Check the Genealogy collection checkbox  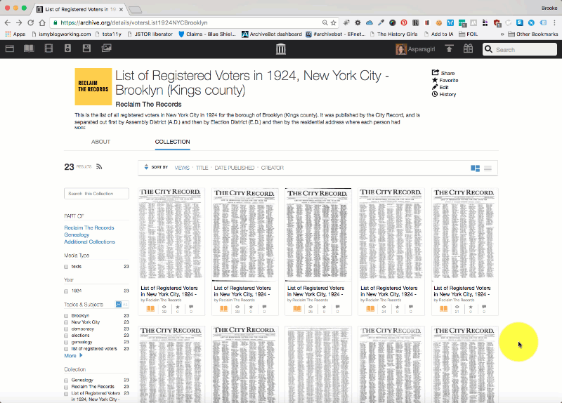pyautogui.click(x=66, y=381)
